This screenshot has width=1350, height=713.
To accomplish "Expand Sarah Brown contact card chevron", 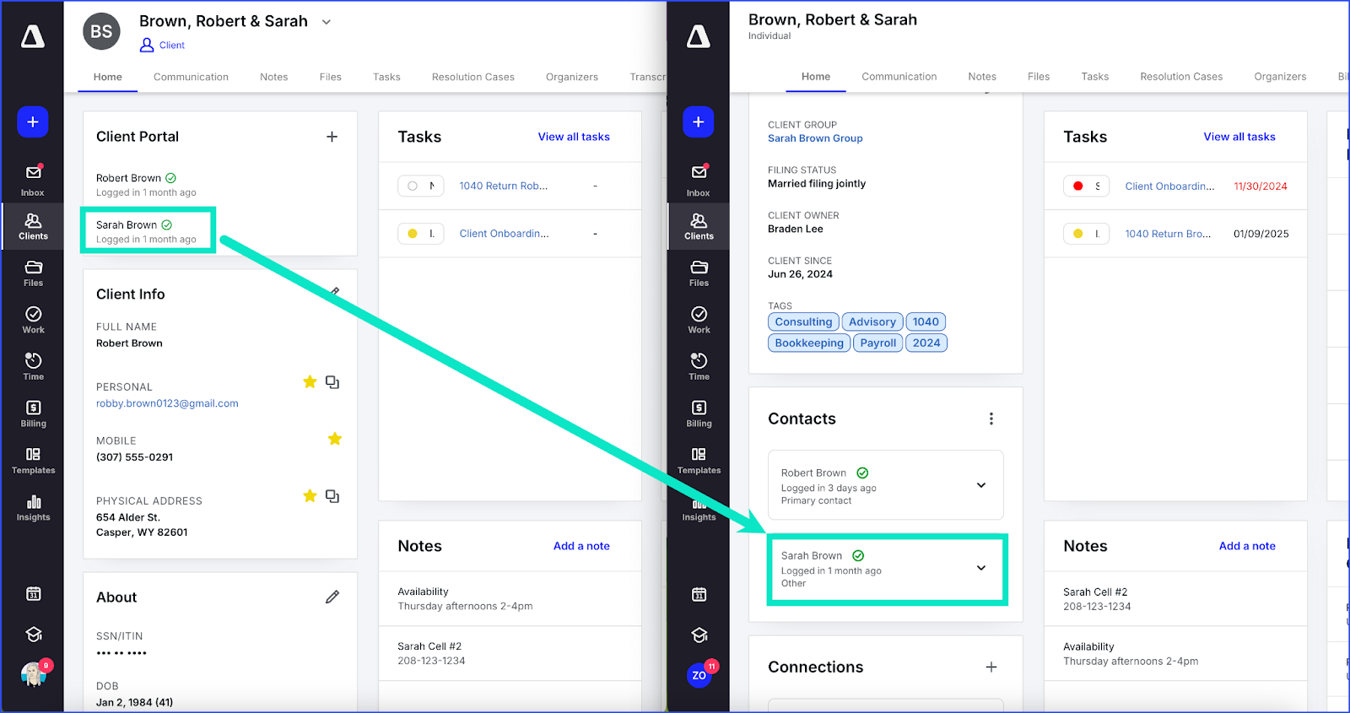I will 981,568.
